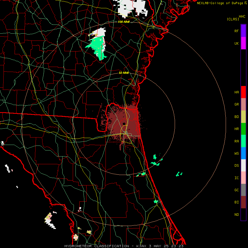Click the IC legend label
The image size is (248, 248).
click(236, 178)
